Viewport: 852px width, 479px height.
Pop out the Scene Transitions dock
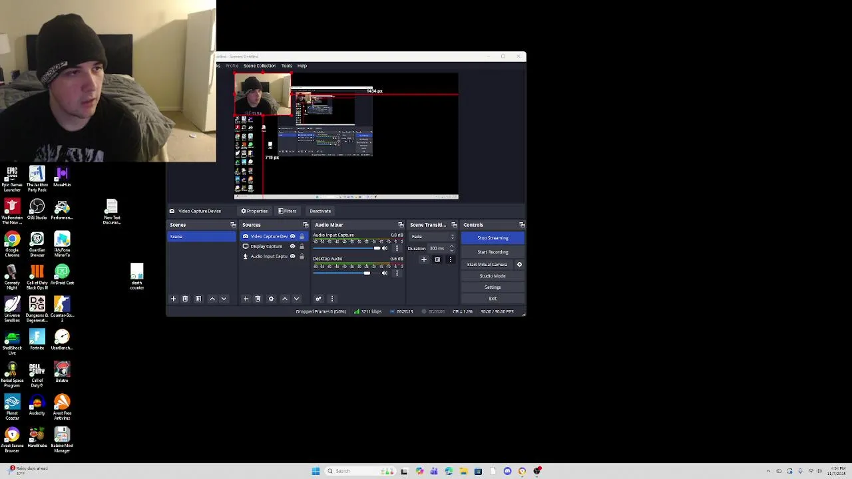(x=454, y=225)
